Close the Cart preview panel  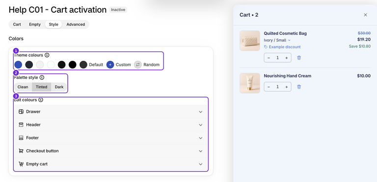point(365,15)
